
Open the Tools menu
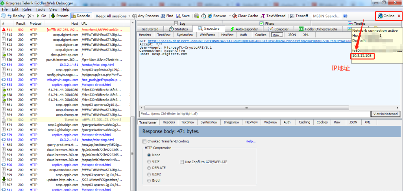tap(40, 9)
